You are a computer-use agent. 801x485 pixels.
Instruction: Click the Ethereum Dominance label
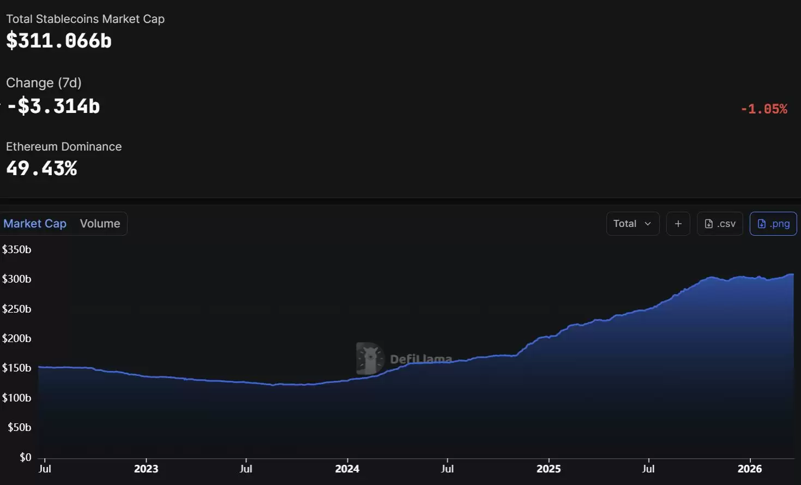(64, 147)
